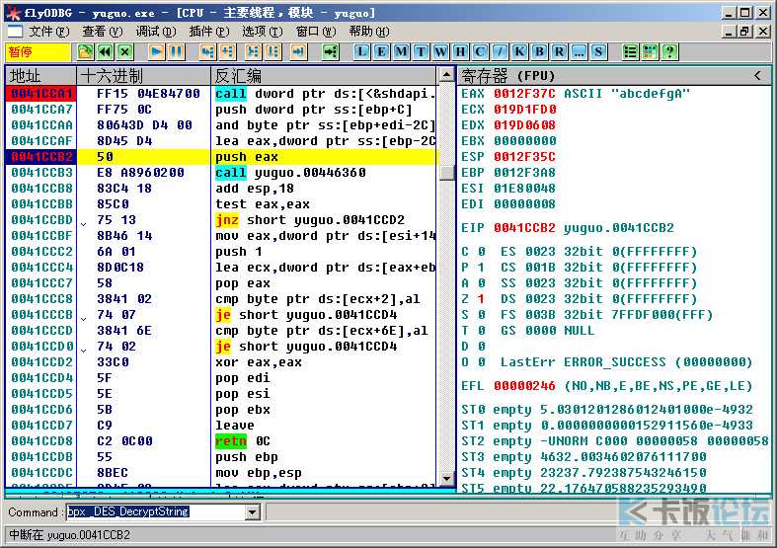Open the 文件(F) menu

click(x=48, y=32)
